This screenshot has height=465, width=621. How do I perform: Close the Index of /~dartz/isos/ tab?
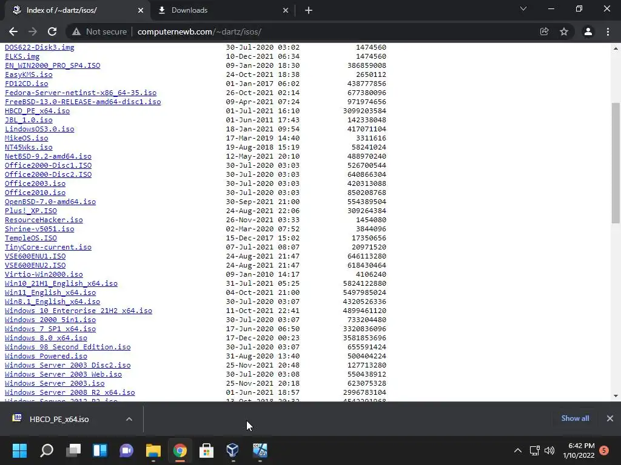(x=141, y=11)
